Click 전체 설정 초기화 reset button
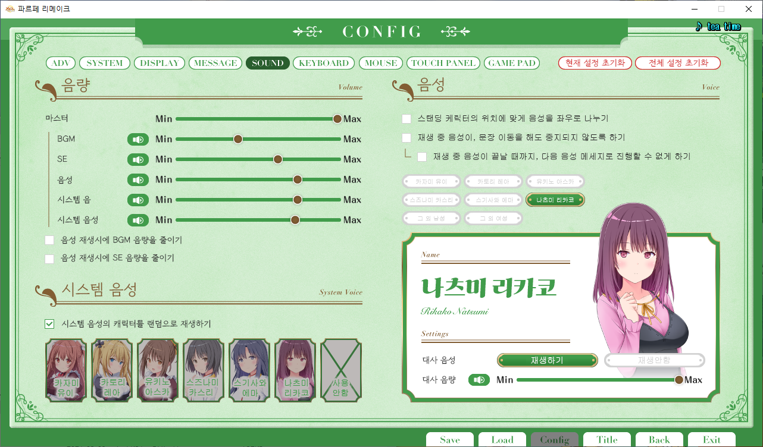This screenshot has height=447, width=763. (678, 63)
